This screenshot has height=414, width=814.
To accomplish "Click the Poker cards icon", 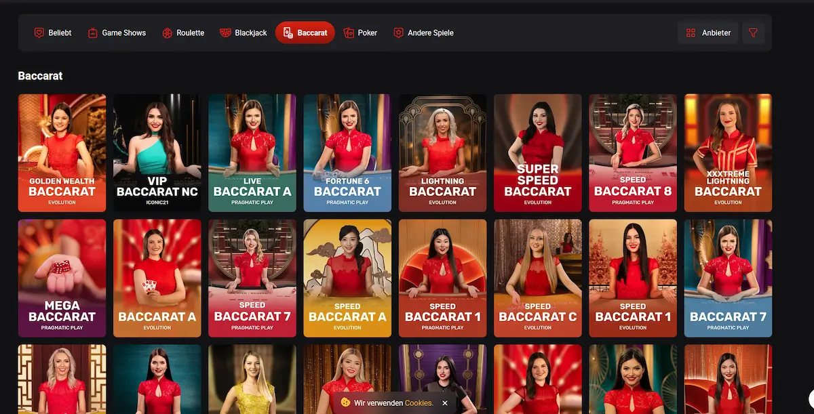I will pyautogui.click(x=349, y=33).
